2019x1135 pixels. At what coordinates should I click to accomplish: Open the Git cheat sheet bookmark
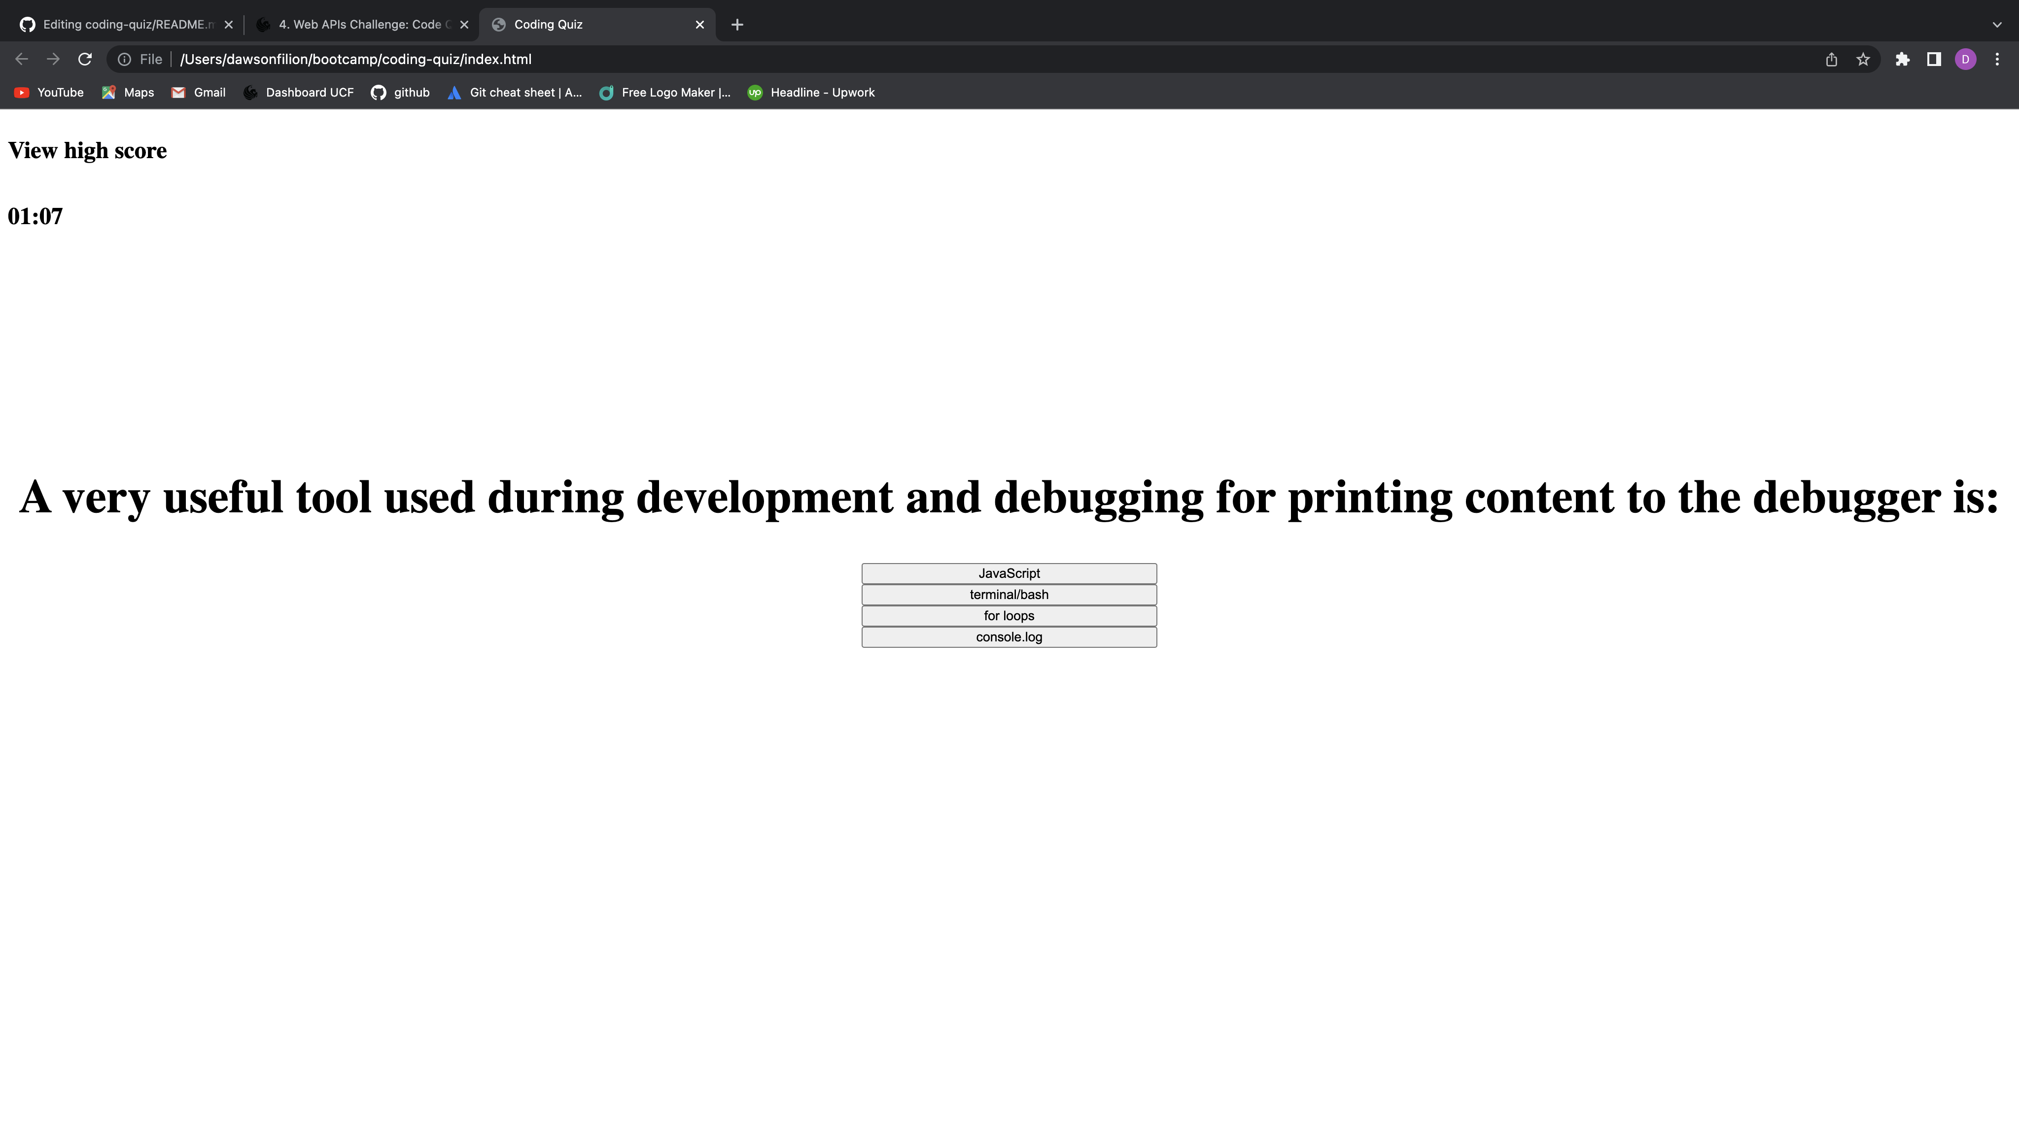[x=514, y=93]
